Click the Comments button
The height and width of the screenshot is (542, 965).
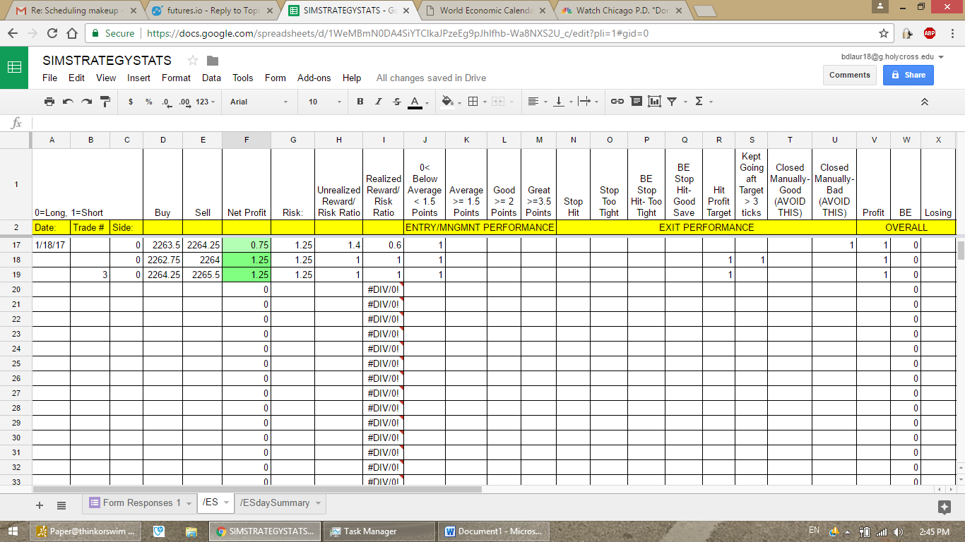click(x=849, y=75)
